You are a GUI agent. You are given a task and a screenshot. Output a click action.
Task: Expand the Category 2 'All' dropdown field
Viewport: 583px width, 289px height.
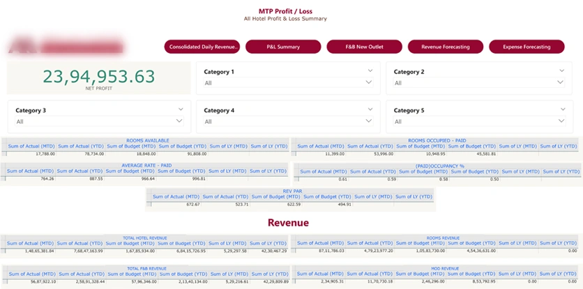coord(478,83)
